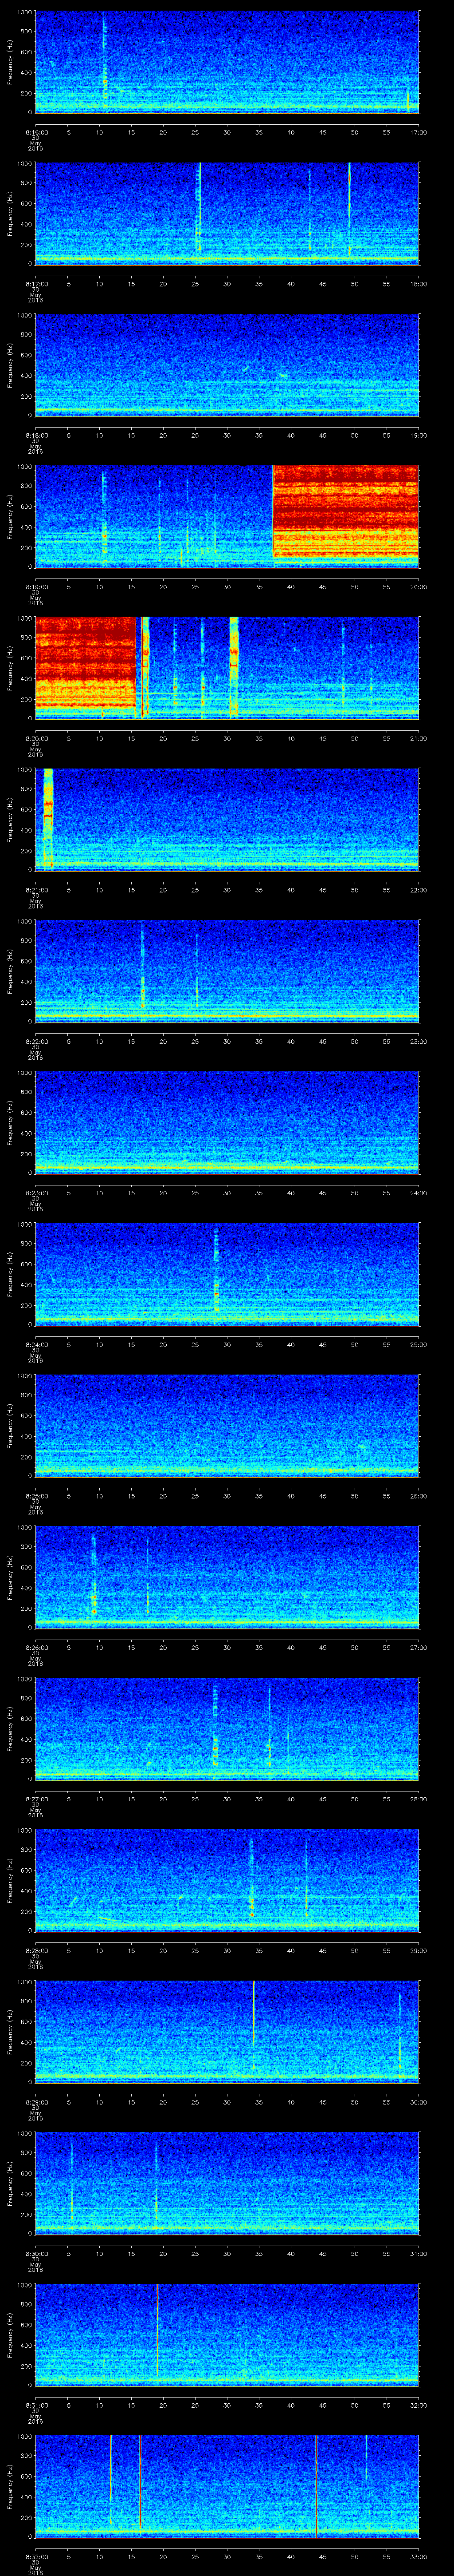Click the '8:27:00' start time label
Screen dimensions: 454x2576
[36, 1799]
